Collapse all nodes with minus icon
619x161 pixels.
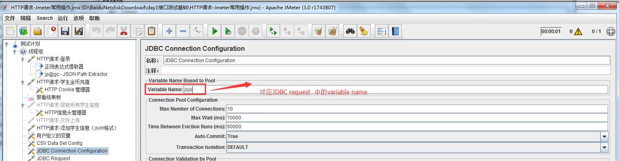coord(183,31)
